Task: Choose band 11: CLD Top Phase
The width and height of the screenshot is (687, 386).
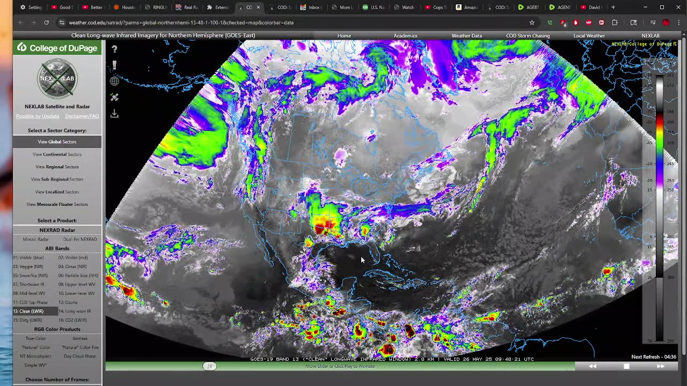Action: [31, 302]
